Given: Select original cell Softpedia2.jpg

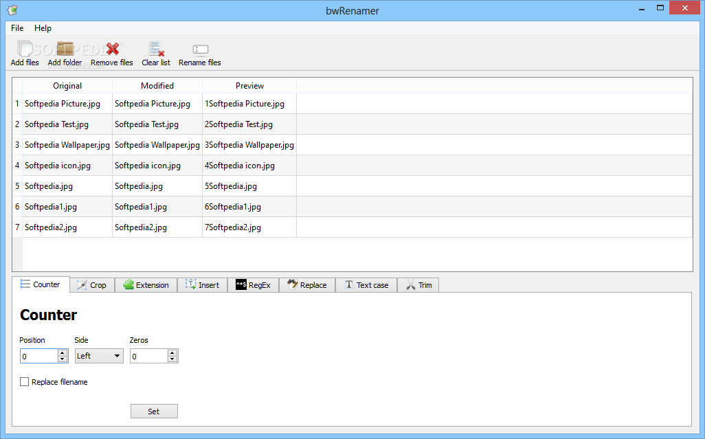Looking at the screenshot, I should (x=67, y=227).
